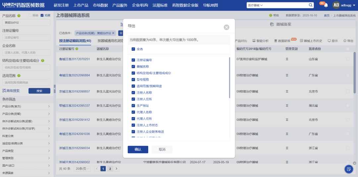Click the 企业名称 input field
This screenshot has width=358, height=177.
pos(26,52)
